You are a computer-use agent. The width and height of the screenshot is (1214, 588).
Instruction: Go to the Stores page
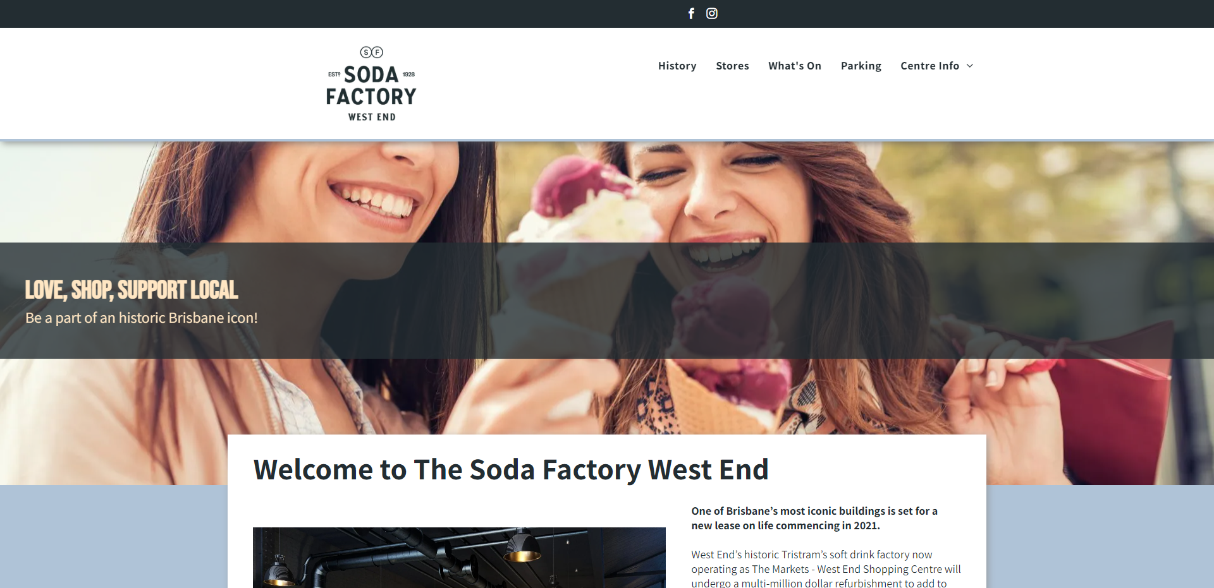732,66
